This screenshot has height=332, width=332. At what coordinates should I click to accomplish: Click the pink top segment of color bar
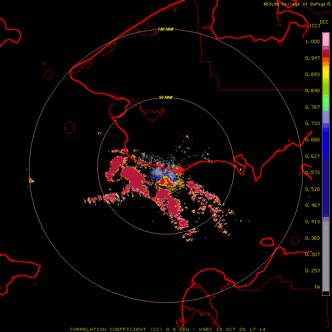[326, 39]
